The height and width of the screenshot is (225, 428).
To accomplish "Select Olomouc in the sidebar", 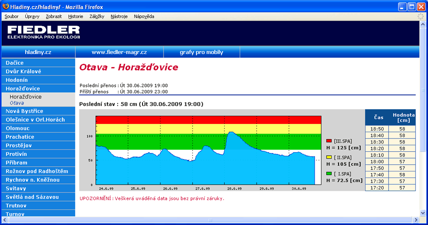I will tap(38, 128).
